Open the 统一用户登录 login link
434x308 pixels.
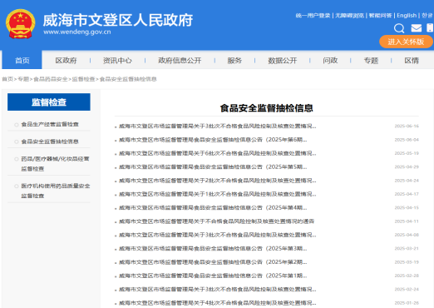[x=313, y=15]
